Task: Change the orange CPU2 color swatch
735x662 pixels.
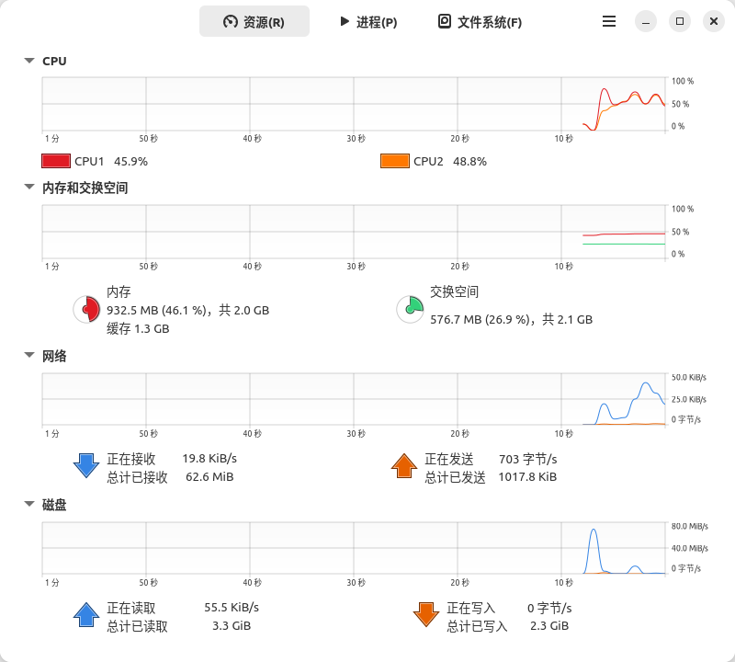Action: (395, 161)
